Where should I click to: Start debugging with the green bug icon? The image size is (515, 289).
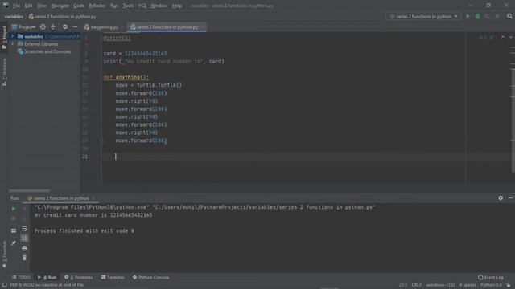point(477,16)
